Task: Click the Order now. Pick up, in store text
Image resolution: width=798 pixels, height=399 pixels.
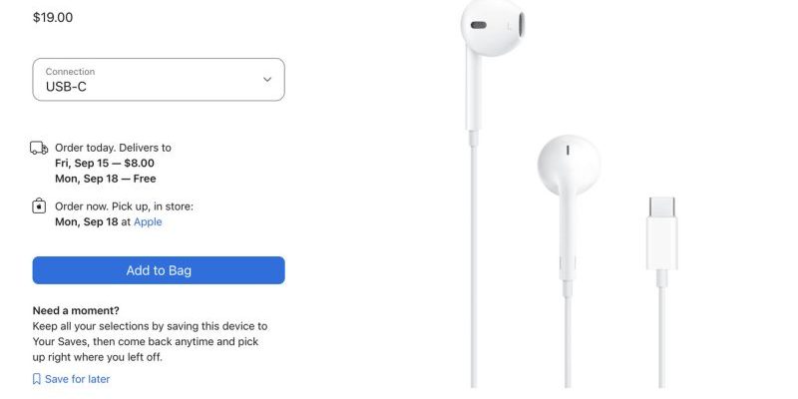Action: coord(124,206)
